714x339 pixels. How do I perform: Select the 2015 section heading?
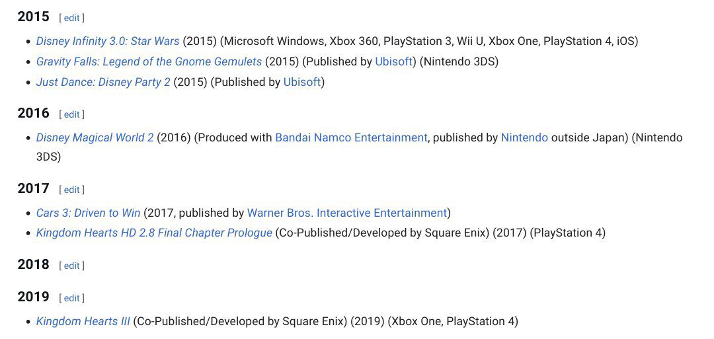coord(33,17)
